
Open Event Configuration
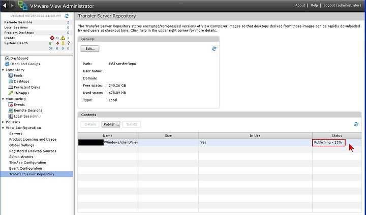point(25,169)
